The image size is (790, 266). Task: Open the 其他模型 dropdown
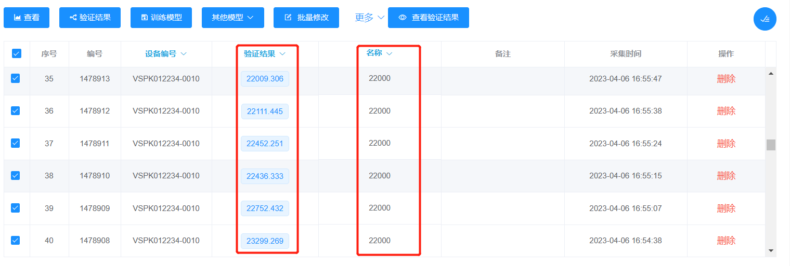click(232, 18)
